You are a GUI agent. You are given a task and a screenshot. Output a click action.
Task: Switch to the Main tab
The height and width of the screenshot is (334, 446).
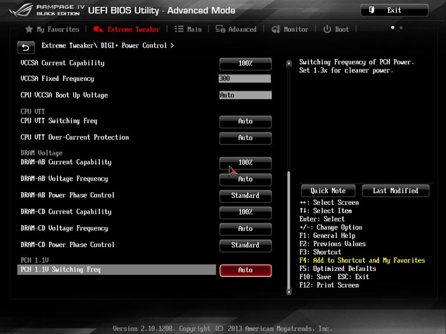click(x=188, y=29)
